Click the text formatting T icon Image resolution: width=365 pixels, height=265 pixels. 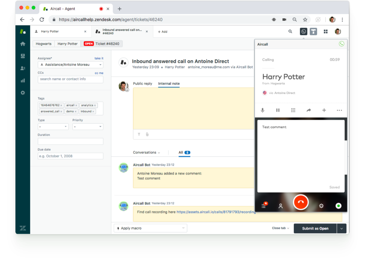[139, 134]
